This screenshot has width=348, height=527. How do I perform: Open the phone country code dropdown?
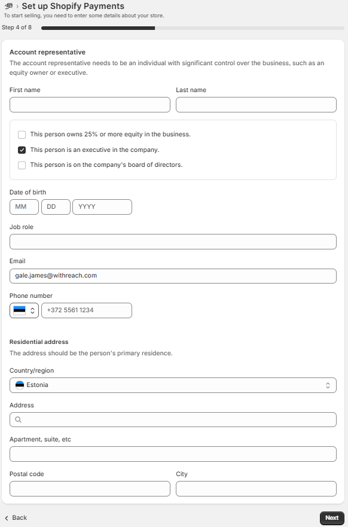pyautogui.click(x=24, y=310)
